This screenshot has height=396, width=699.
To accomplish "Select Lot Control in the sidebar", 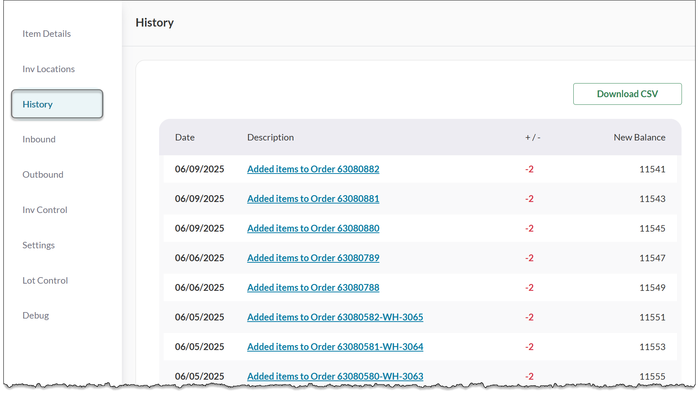I will point(45,280).
